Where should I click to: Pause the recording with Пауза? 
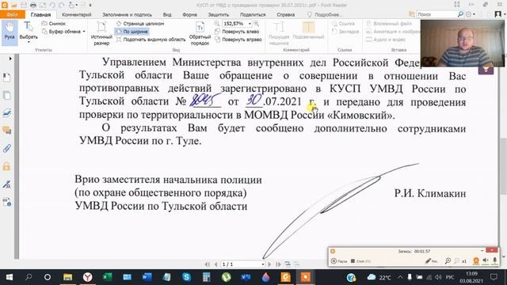pyautogui.click(x=338, y=261)
